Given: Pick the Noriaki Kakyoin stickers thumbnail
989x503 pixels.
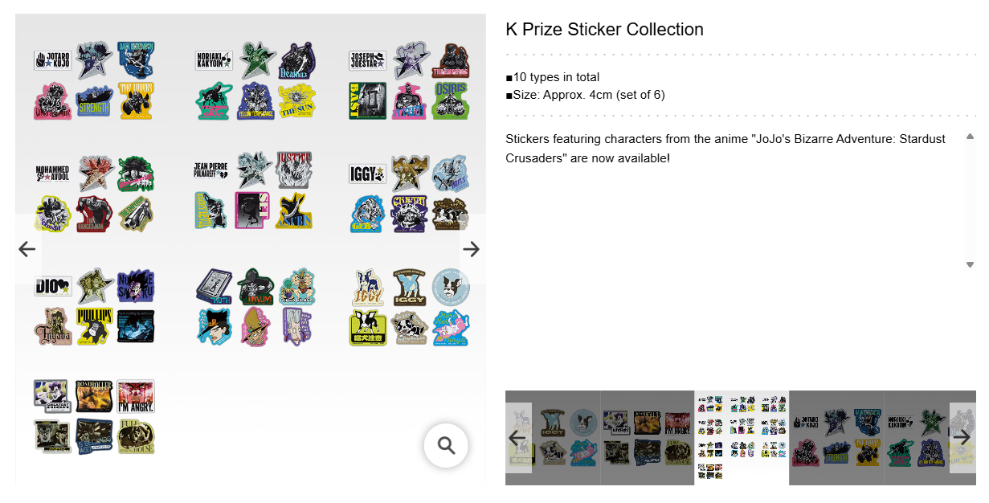Looking at the screenshot, I should (x=916, y=438).
